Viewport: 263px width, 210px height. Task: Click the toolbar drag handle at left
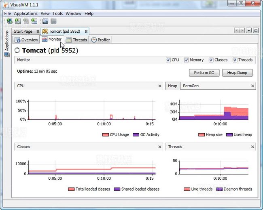tap(4, 21)
